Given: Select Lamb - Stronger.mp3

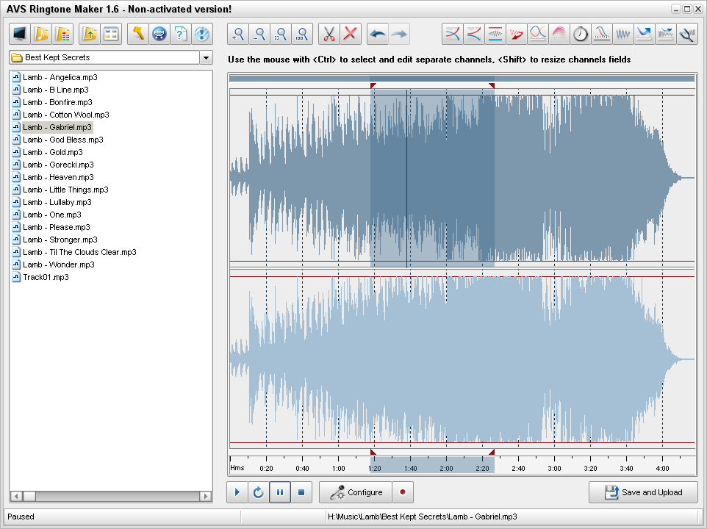Looking at the screenshot, I should 60,240.
